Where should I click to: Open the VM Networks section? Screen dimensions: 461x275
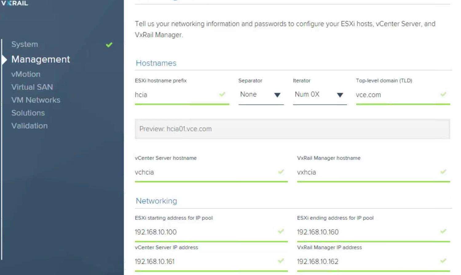pos(36,100)
